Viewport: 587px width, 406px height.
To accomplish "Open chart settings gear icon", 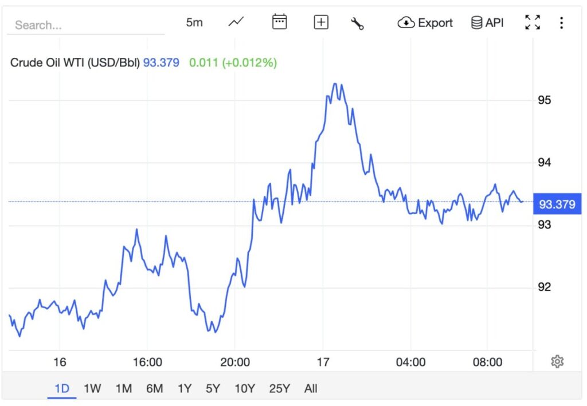I will point(557,361).
